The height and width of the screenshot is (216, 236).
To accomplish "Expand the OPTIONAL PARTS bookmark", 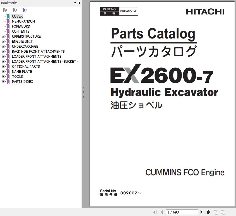I will [3, 67].
